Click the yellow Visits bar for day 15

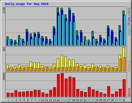(x=62, y=61)
